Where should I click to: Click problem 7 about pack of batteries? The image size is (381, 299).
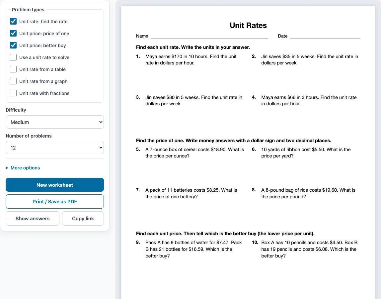191,193
